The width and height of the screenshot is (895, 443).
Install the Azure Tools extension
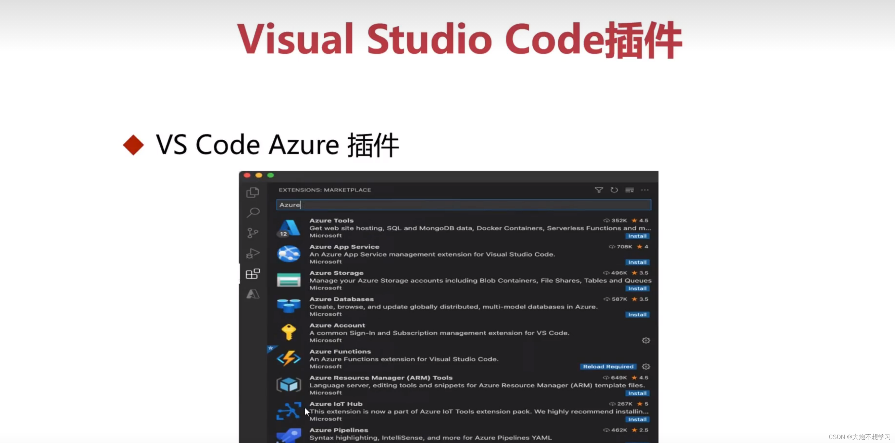click(x=637, y=236)
